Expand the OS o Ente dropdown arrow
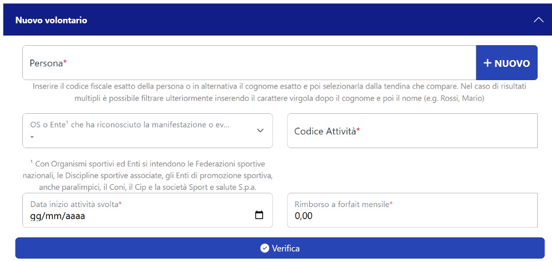 coord(260,130)
